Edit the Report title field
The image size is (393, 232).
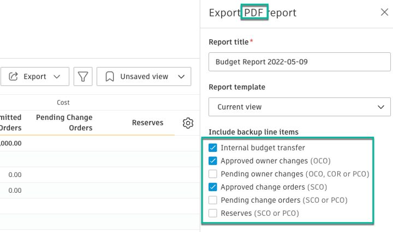300,62
